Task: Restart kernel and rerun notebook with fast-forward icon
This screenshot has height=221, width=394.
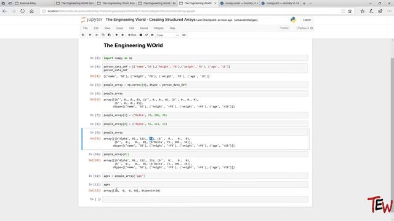Action: tap(152, 35)
